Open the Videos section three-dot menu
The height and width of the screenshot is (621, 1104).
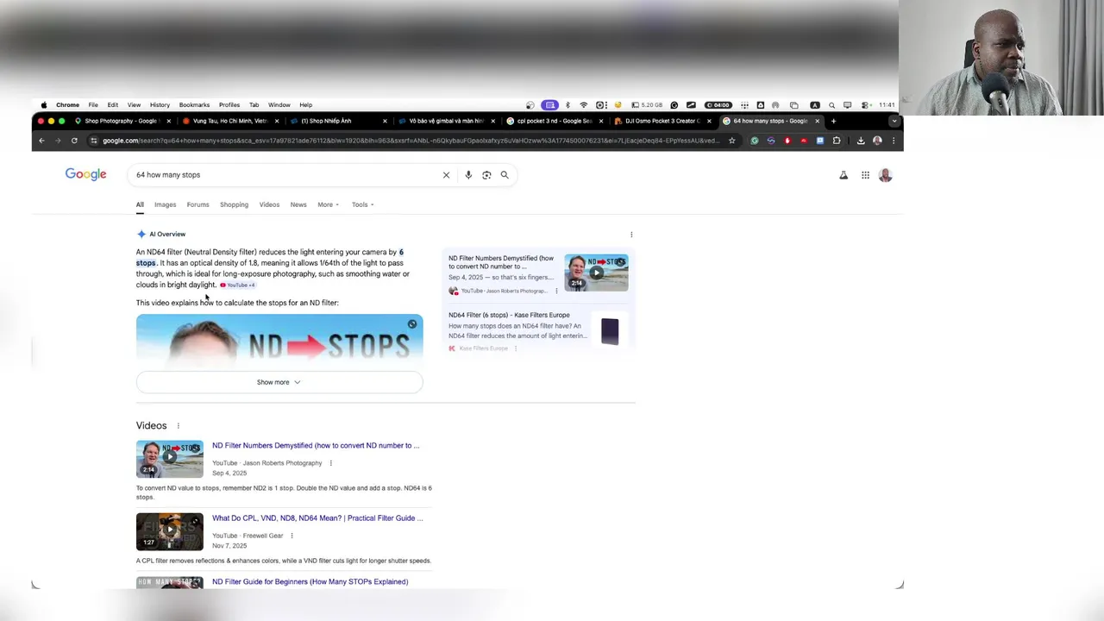click(x=179, y=426)
